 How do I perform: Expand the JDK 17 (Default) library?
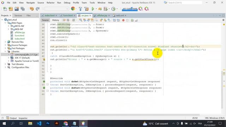pyautogui.click(x=8, y=58)
